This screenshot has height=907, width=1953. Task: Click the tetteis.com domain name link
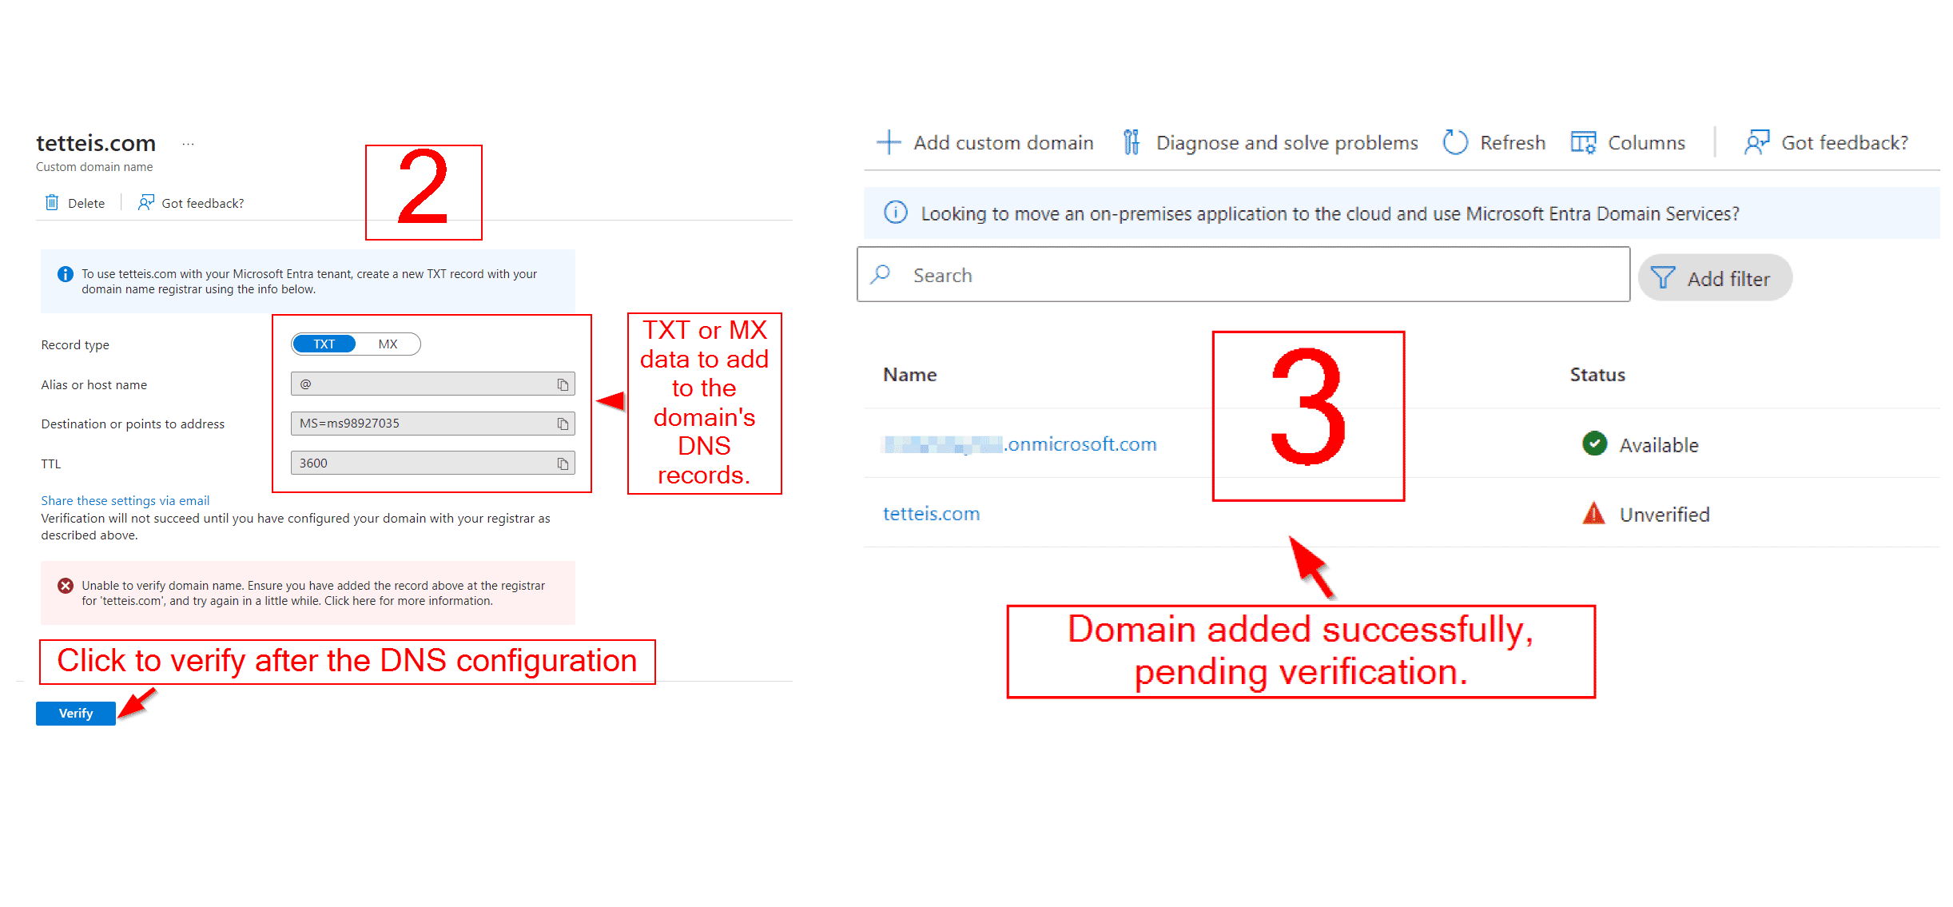[x=933, y=513]
